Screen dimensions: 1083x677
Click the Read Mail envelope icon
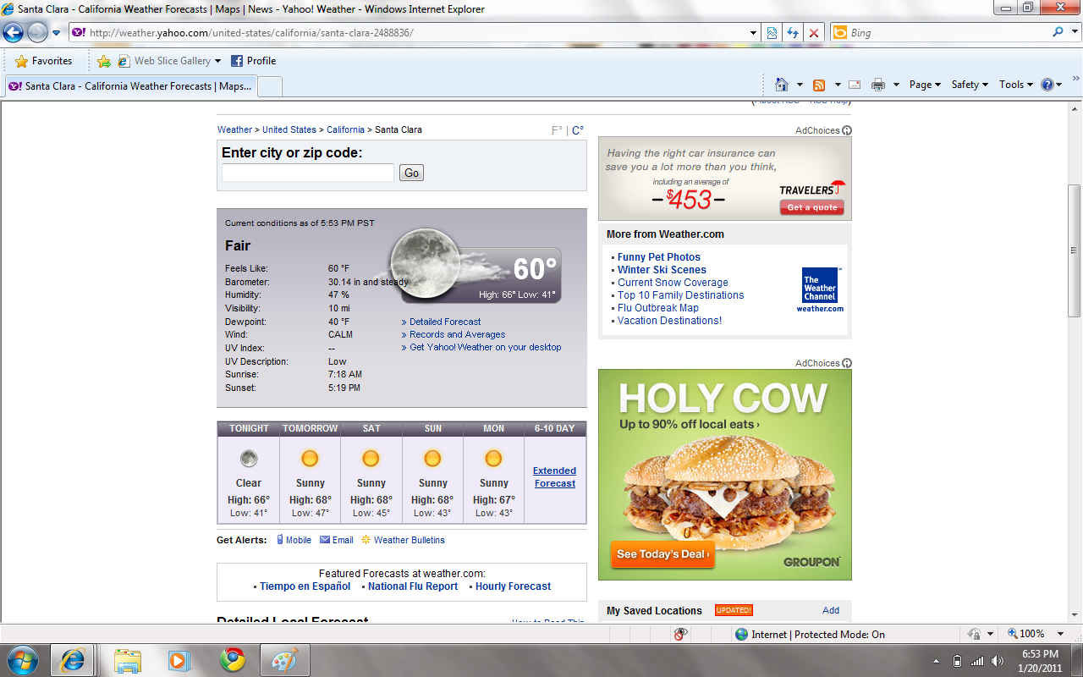coord(855,85)
